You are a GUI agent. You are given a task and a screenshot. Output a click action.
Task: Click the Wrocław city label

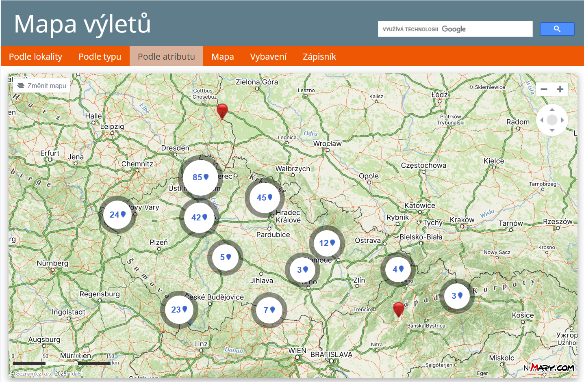(x=327, y=144)
